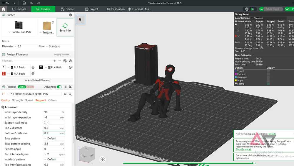Switch to the Calibration tab

(x=116, y=9)
